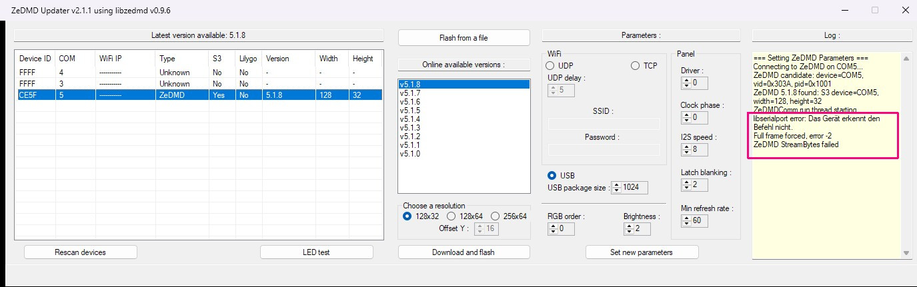Viewport: 917px width, 287px height.
Task: Apply with Set new parameters button
Action: (642, 252)
